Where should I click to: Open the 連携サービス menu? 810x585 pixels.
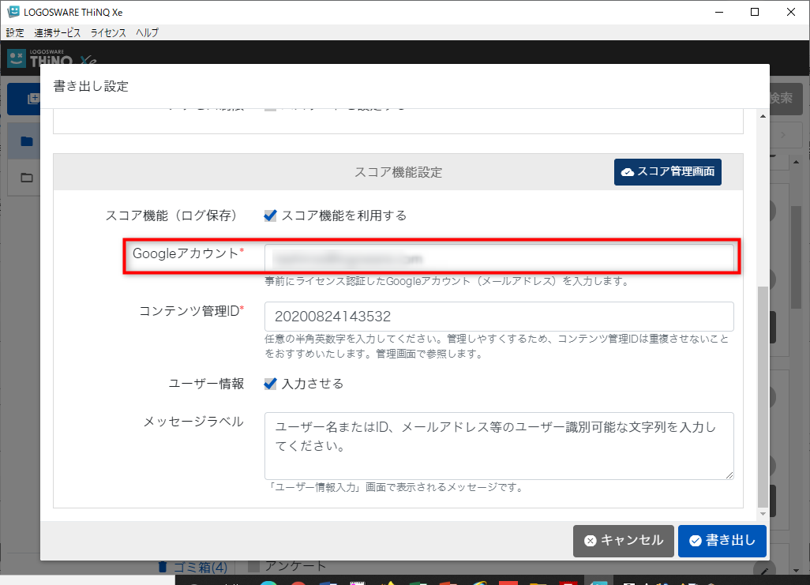pyautogui.click(x=58, y=32)
